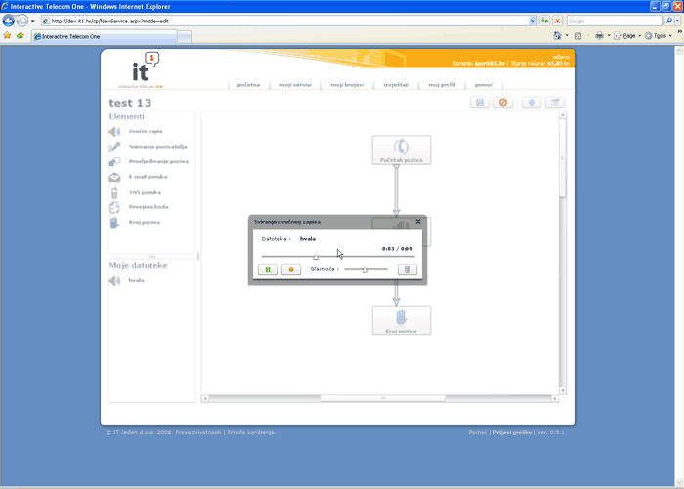The width and height of the screenshot is (684, 489).
Task: Expand the address bar URL dropdown
Action: (x=532, y=21)
